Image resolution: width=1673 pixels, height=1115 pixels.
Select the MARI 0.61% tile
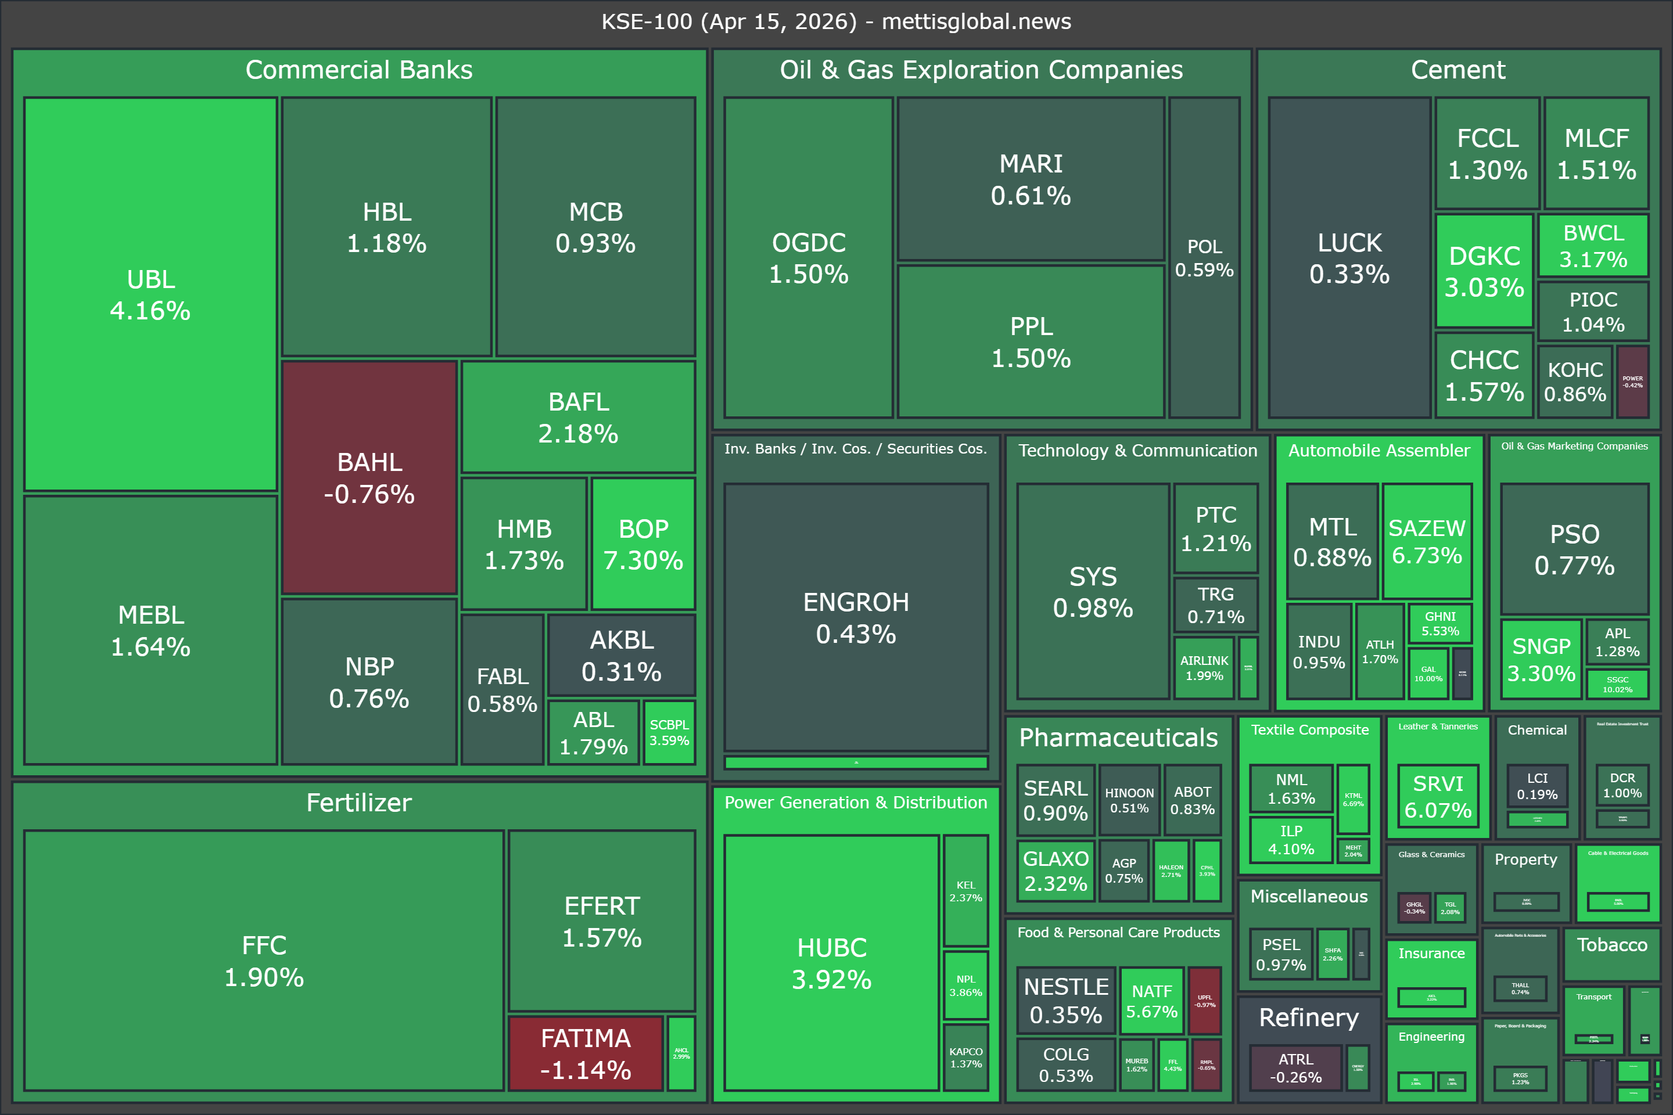1031,179
